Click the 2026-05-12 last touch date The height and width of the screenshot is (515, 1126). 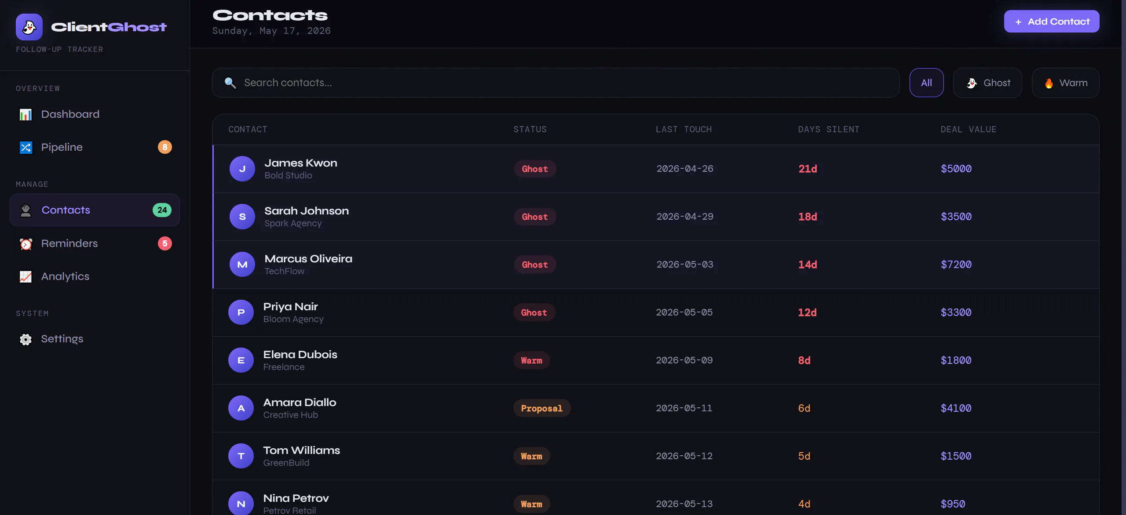tap(684, 456)
